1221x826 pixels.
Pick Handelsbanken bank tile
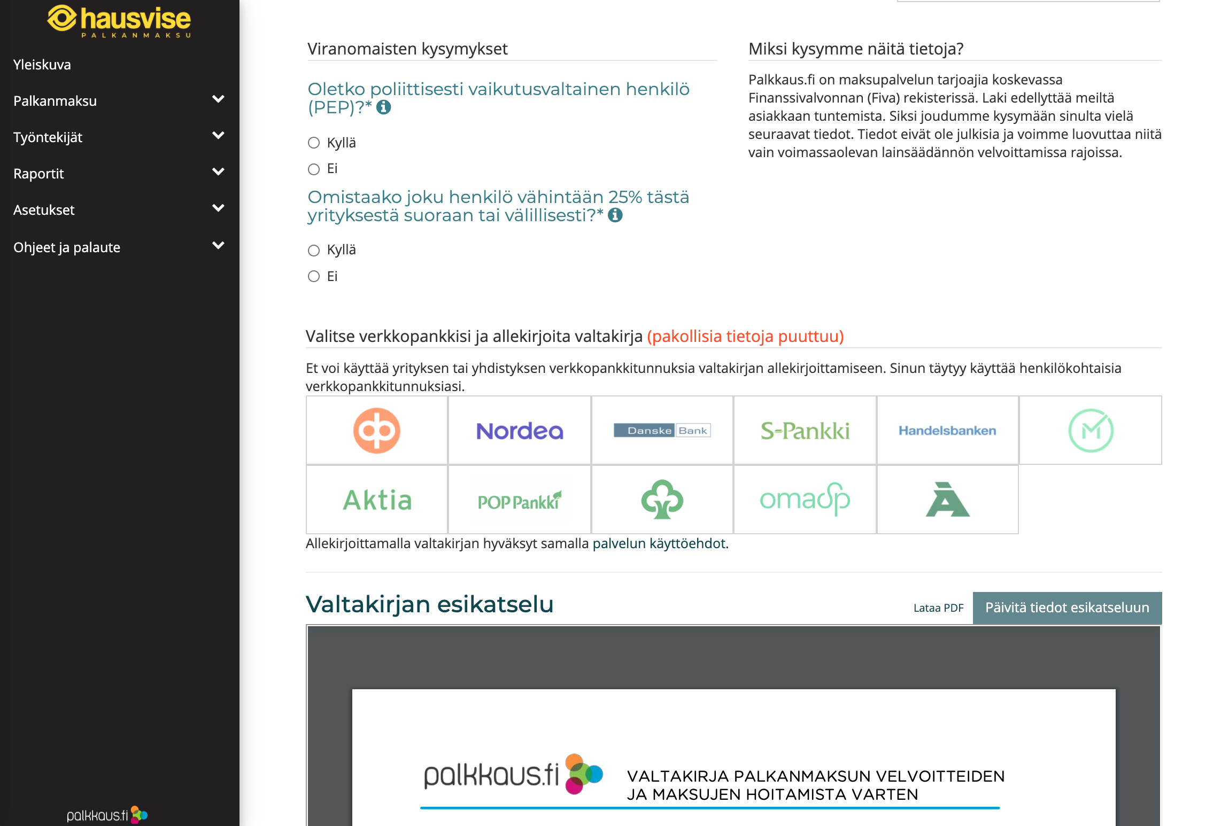pyautogui.click(x=948, y=430)
